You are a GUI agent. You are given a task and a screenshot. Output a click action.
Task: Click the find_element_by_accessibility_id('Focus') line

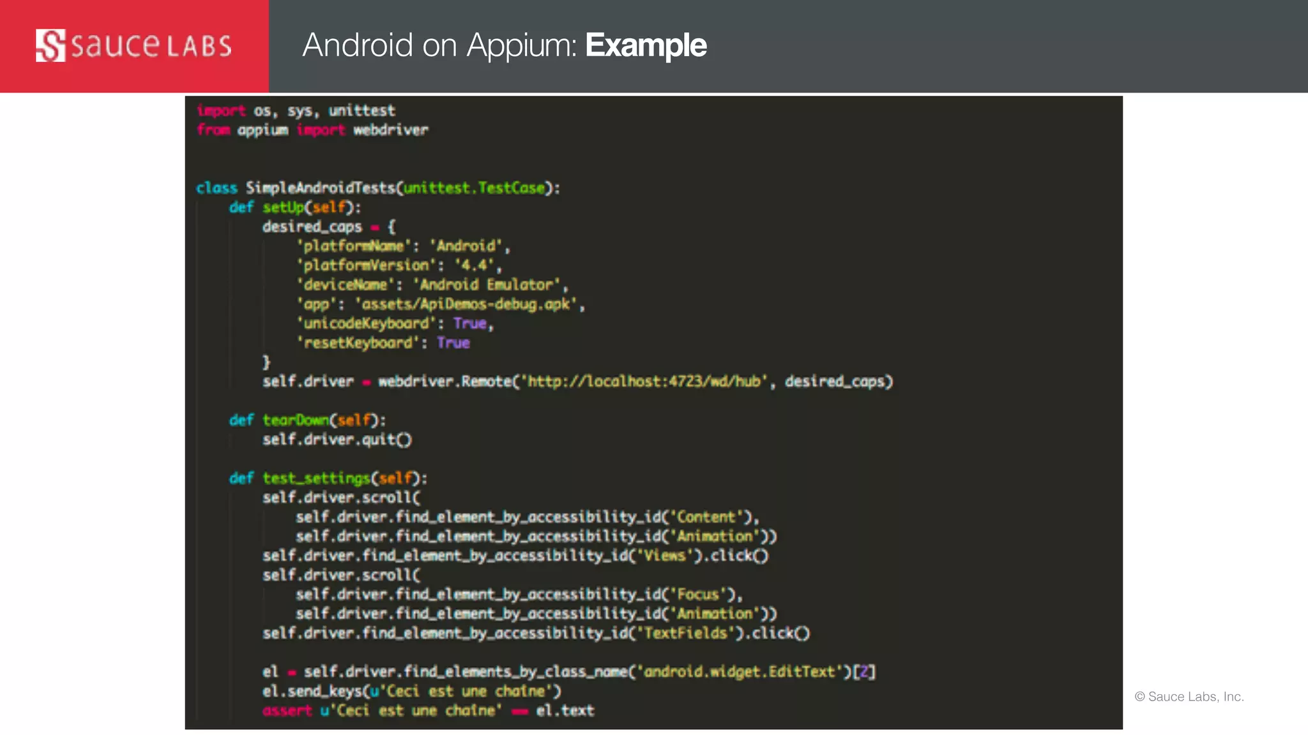[519, 595]
